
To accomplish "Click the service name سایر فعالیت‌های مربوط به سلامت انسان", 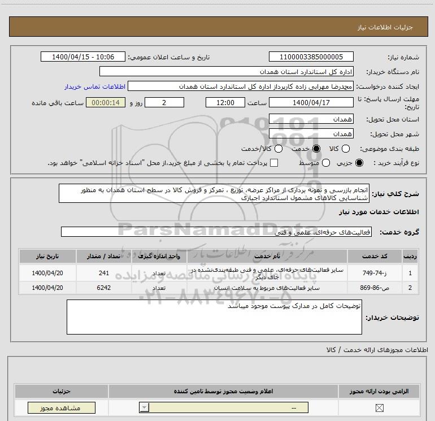I will tap(267, 288).
